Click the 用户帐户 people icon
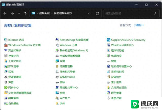 57,98
